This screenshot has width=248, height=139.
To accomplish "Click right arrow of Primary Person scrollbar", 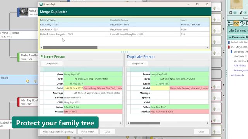I will 121,123.
